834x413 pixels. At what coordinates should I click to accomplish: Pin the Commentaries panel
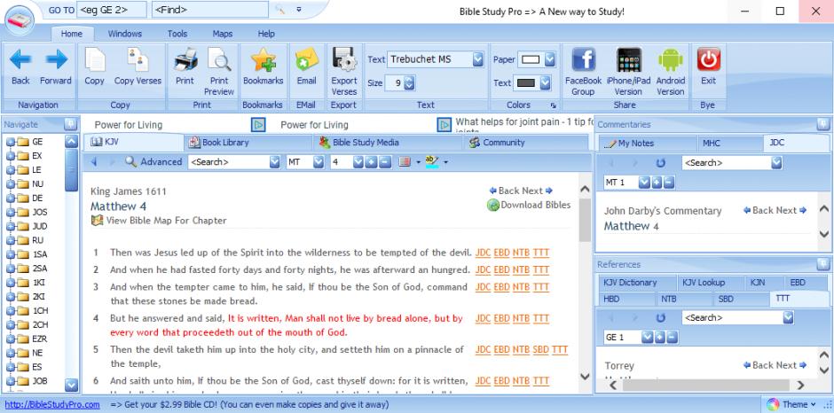[822, 124]
